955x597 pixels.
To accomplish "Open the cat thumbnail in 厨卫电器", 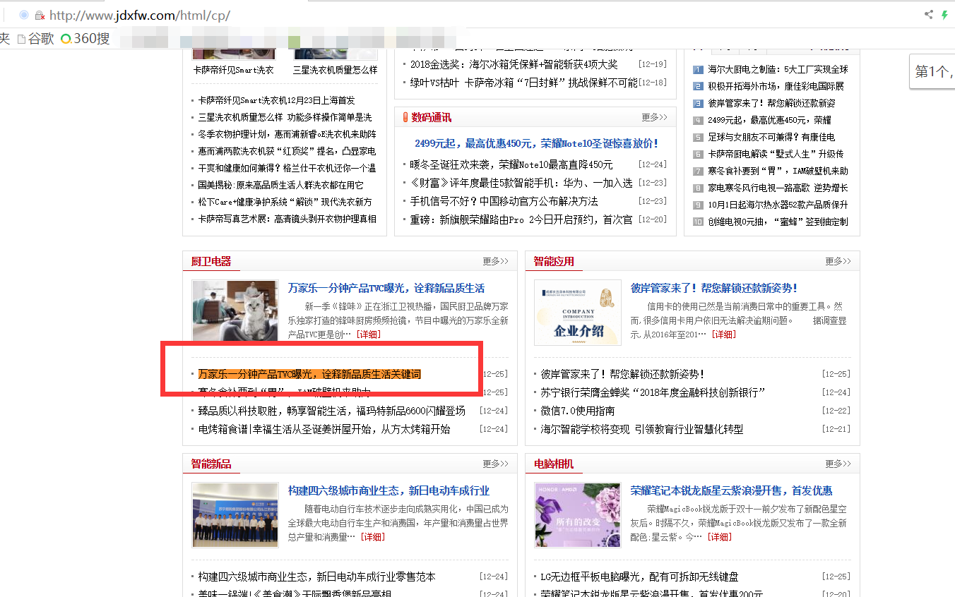I will (235, 310).
